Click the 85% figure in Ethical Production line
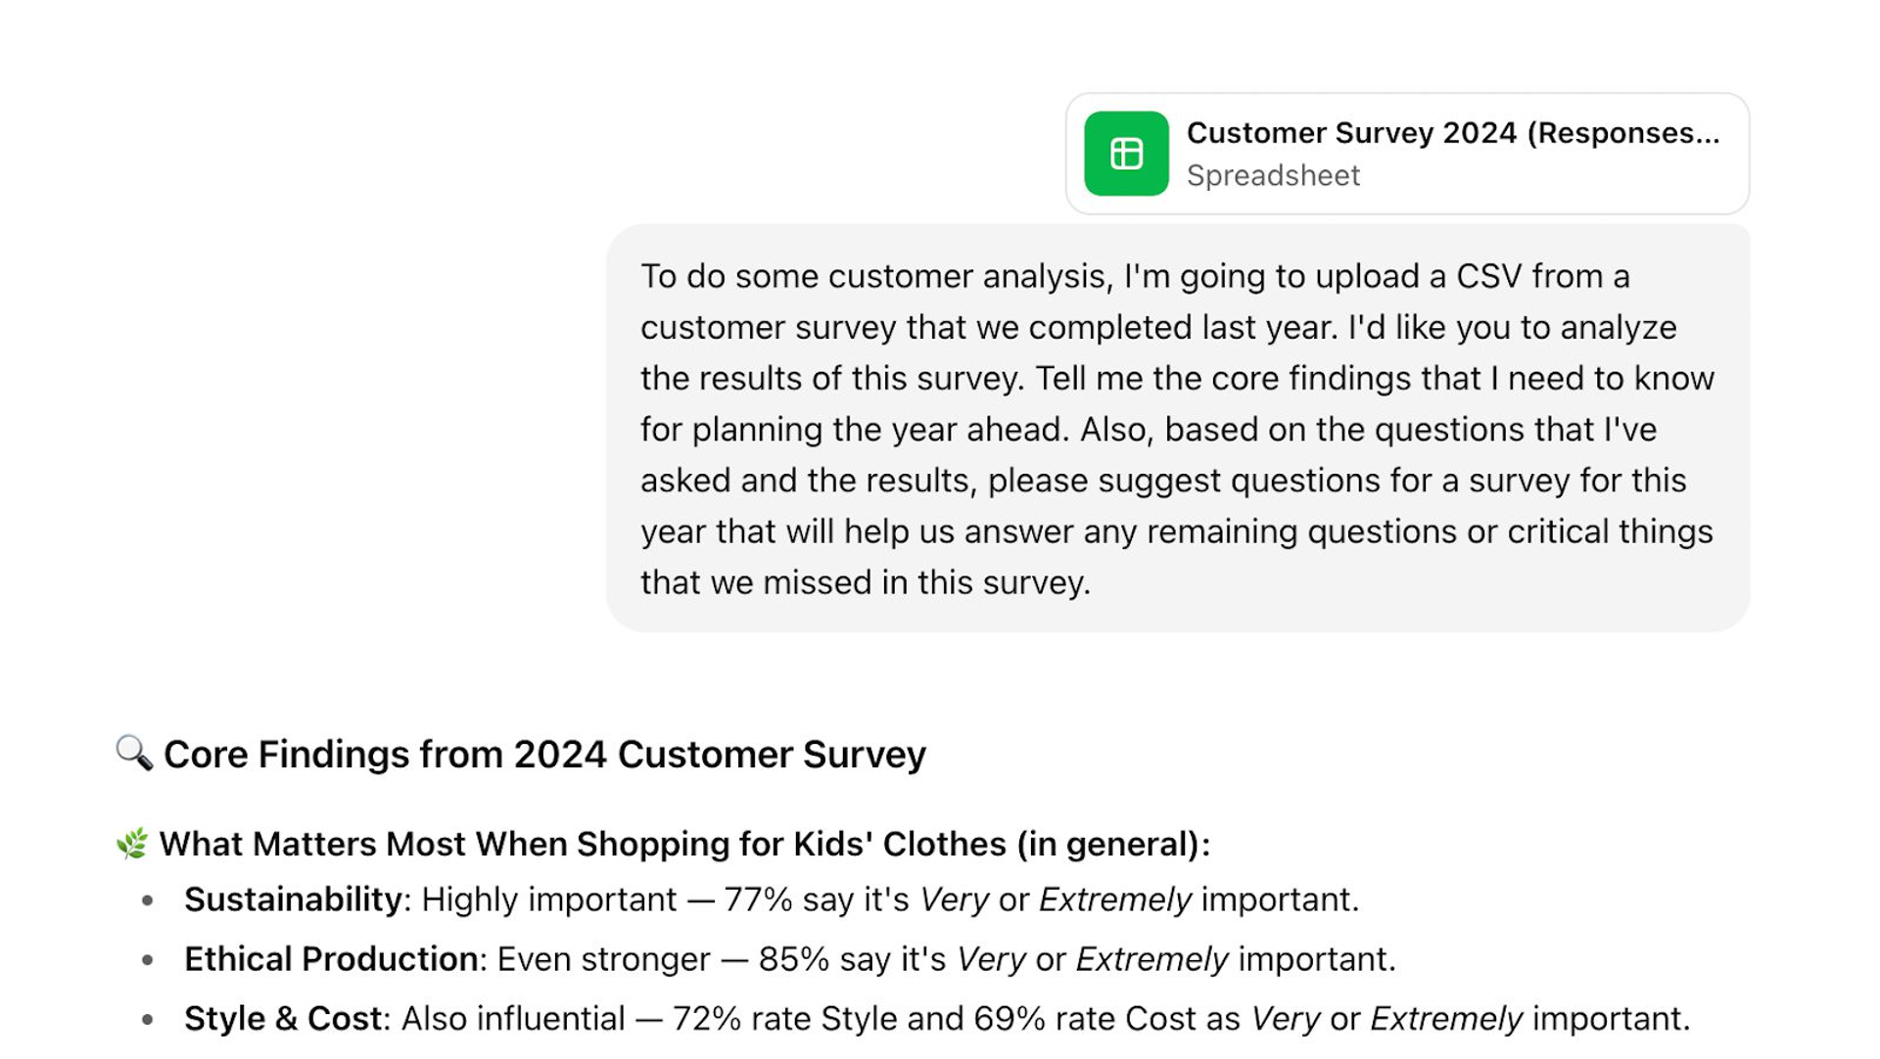The width and height of the screenshot is (1880, 1059). click(793, 959)
